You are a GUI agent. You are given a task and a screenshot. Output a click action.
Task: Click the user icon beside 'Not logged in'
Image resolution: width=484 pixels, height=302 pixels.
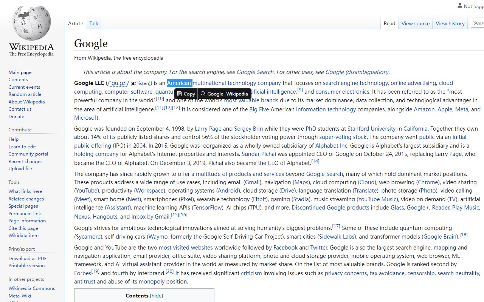[460, 6]
